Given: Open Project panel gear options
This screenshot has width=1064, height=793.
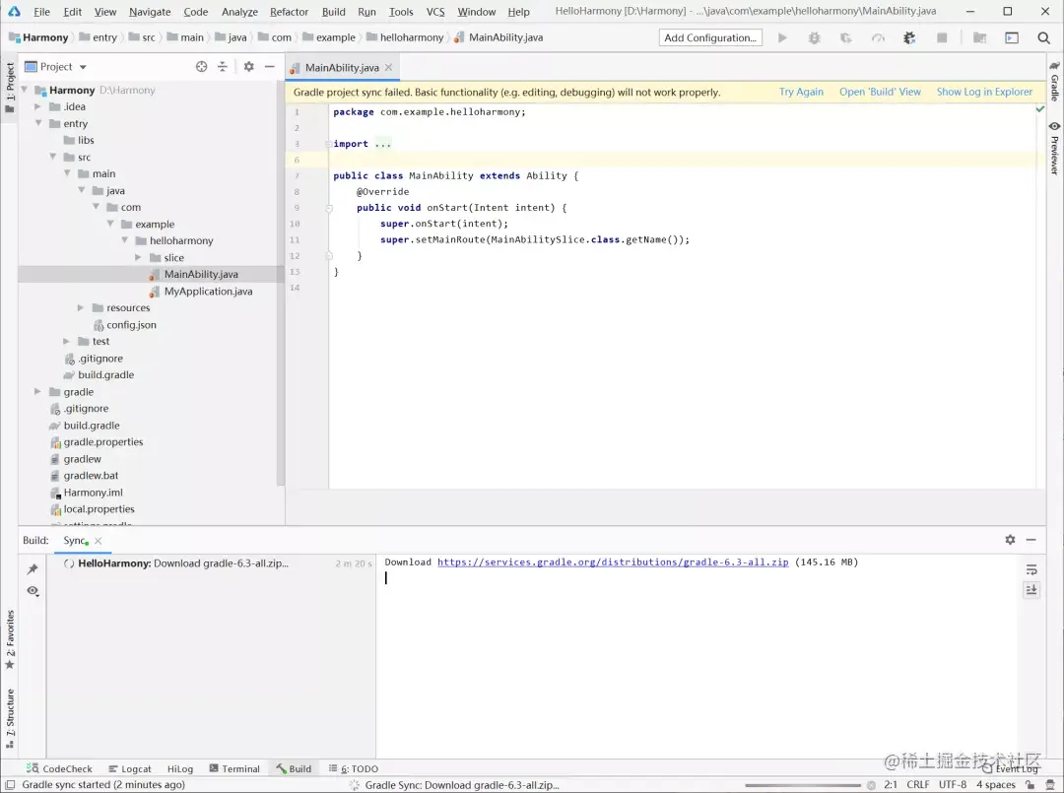Looking at the screenshot, I should pyautogui.click(x=249, y=66).
